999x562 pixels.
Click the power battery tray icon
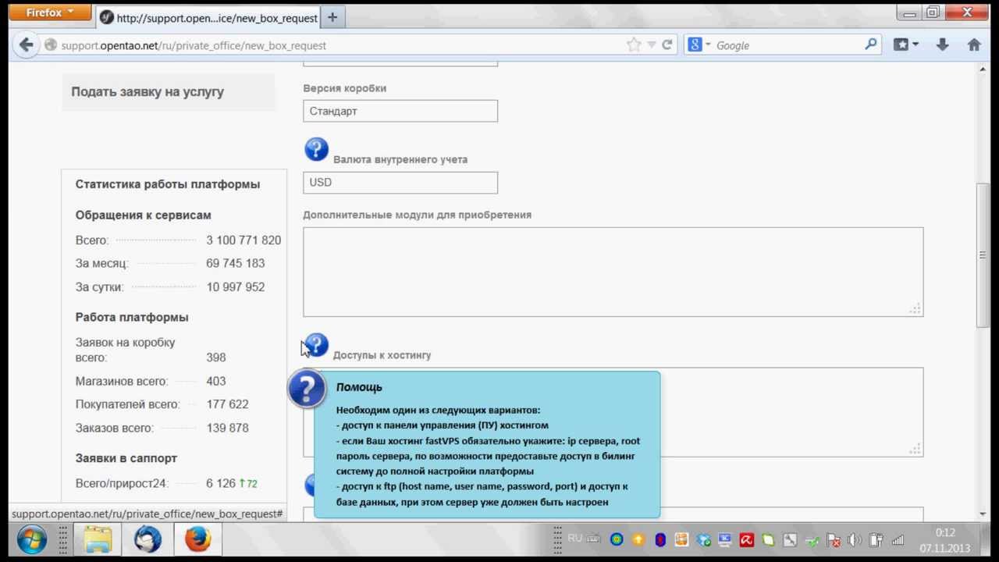[876, 539]
